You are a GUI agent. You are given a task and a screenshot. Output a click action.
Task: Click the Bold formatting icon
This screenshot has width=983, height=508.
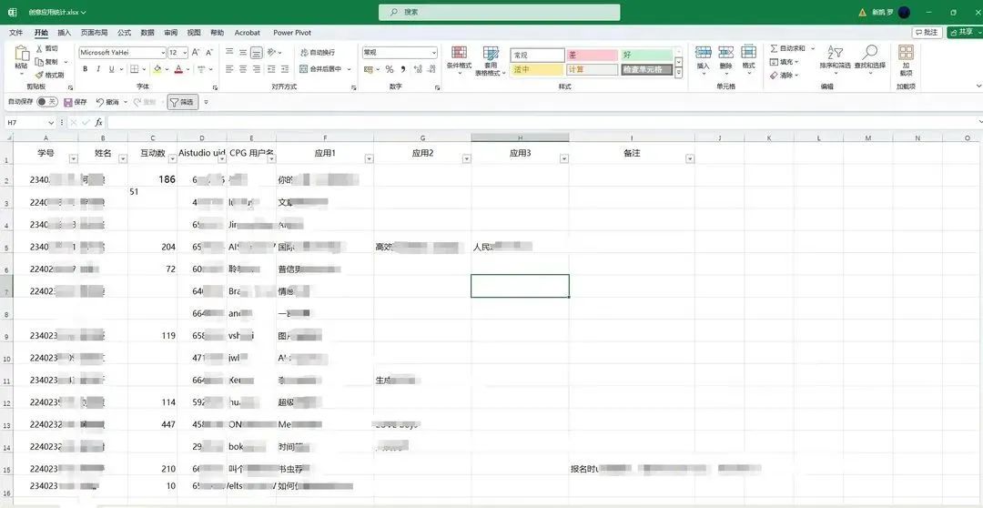[85, 69]
